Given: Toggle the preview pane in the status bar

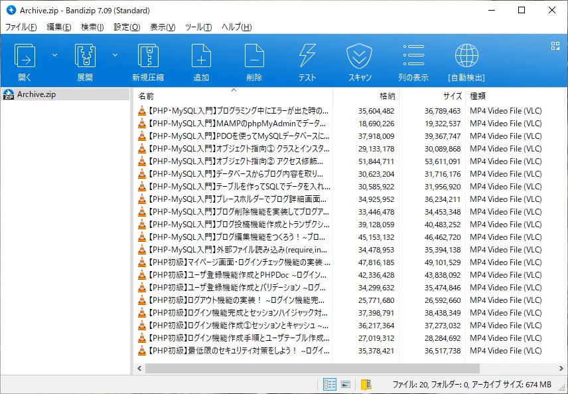Looking at the screenshot, I should tap(346, 385).
